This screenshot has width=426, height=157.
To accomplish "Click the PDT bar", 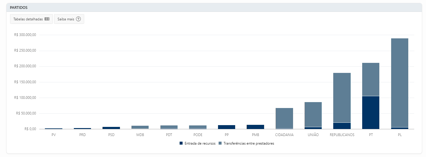I will point(169,127).
